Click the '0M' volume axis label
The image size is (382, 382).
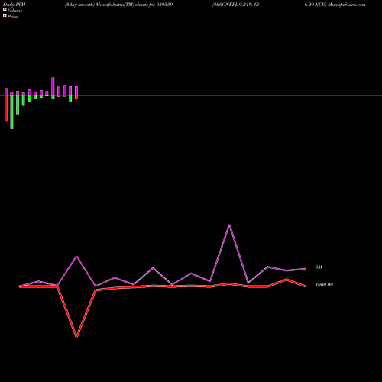pyautogui.click(x=319, y=267)
